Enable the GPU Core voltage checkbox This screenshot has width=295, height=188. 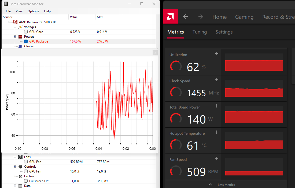[26, 32]
